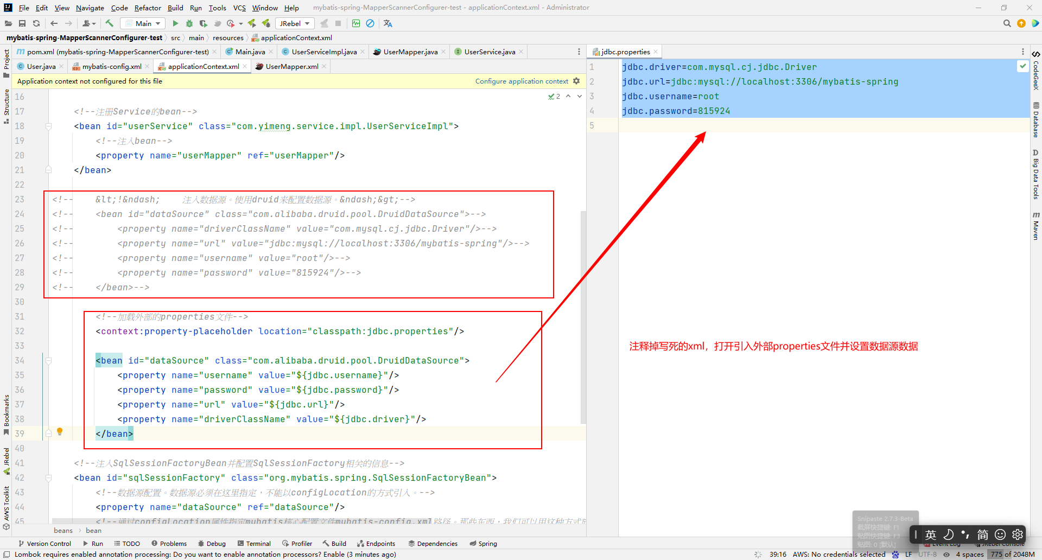Image resolution: width=1042 pixels, height=560 pixels.
Task: Start debugging with the green bug icon
Action: click(x=189, y=23)
